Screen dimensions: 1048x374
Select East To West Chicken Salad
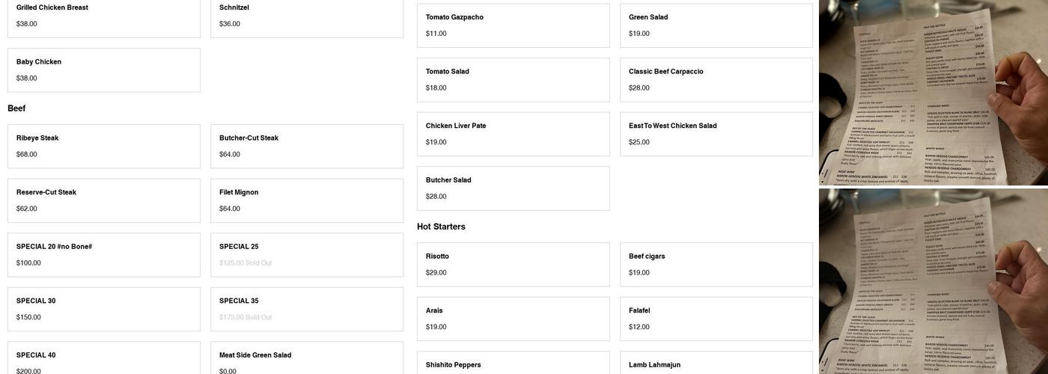tap(716, 134)
